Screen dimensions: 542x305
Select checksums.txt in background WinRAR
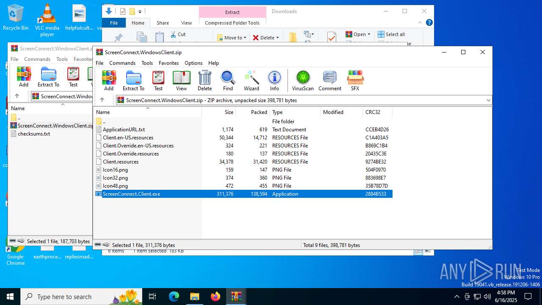tap(34, 134)
